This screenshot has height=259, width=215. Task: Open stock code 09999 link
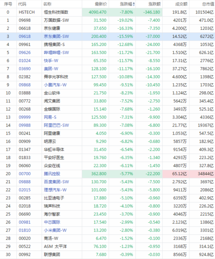click(25, 117)
